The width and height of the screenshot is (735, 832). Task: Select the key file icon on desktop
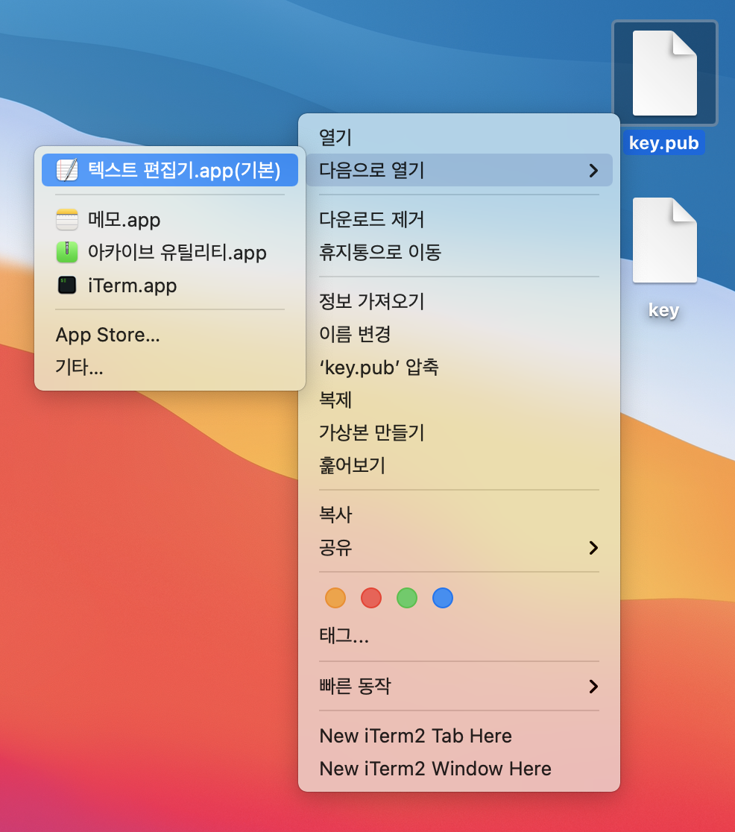coord(664,240)
